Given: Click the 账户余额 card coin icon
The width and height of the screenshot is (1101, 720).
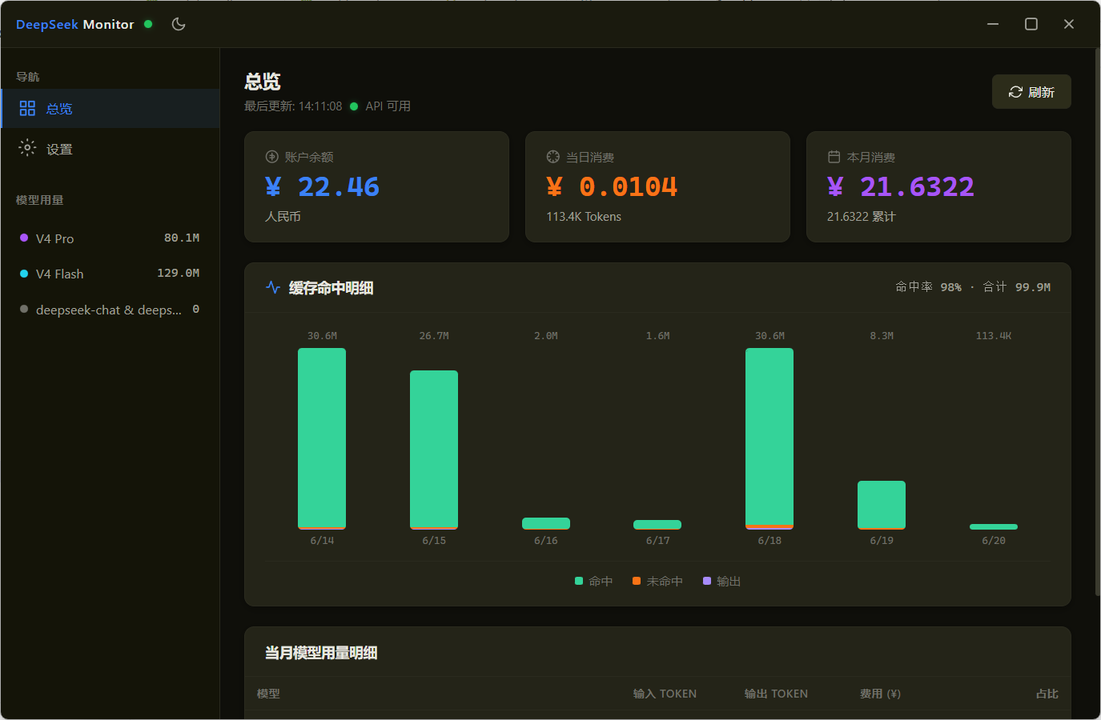Looking at the screenshot, I should click(x=271, y=157).
